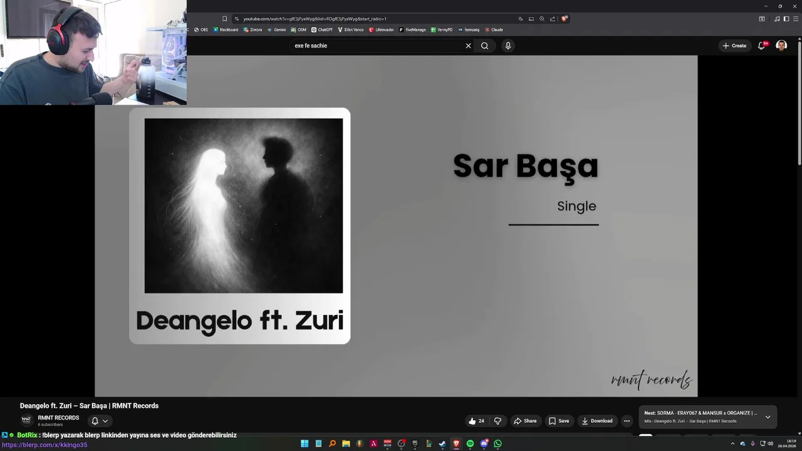This screenshot has width=802, height=451.
Task: Click the Download button
Action: click(x=597, y=421)
